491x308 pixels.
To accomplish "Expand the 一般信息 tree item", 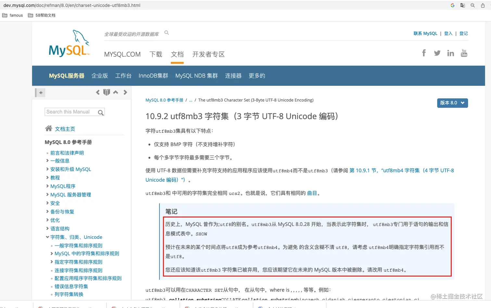I will pos(47,161).
